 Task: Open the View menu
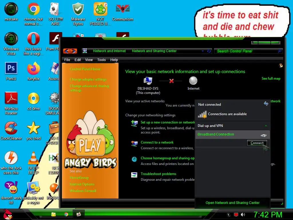[89, 60]
